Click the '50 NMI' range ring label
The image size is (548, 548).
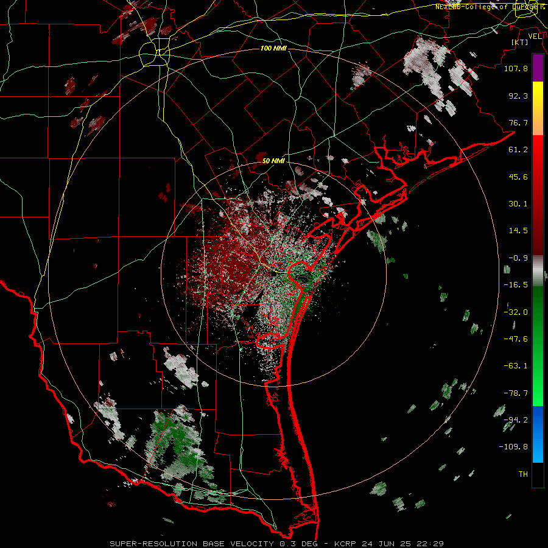point(273,161)
